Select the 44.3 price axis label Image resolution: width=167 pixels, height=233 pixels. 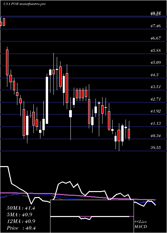click(154, 75)
